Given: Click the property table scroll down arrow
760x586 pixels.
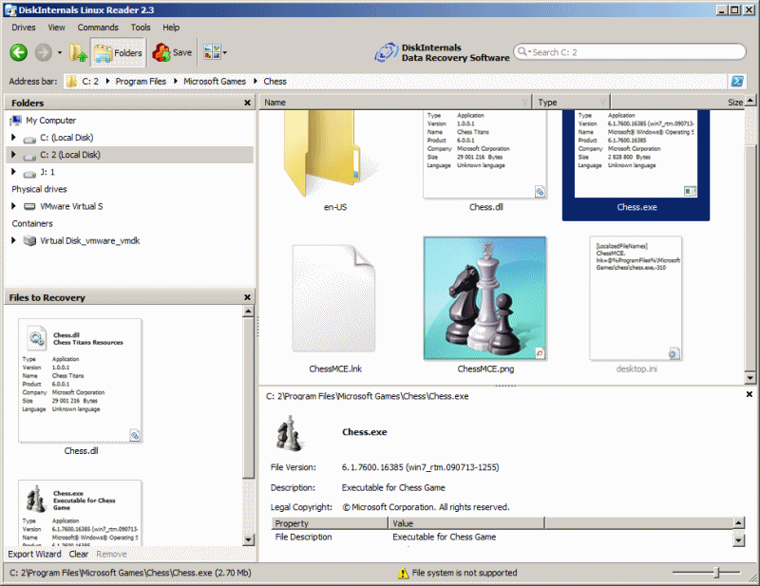Looking at the screenshot, I should click(x=738, y=540).
